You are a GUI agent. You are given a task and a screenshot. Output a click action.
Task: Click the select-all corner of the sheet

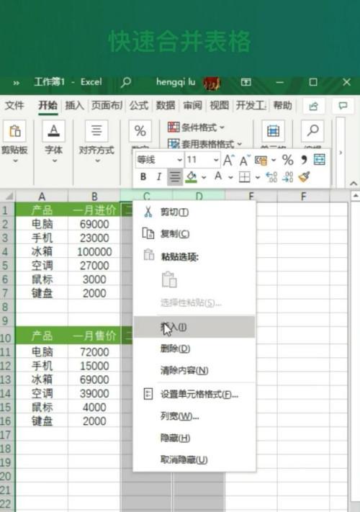point(7,196)
